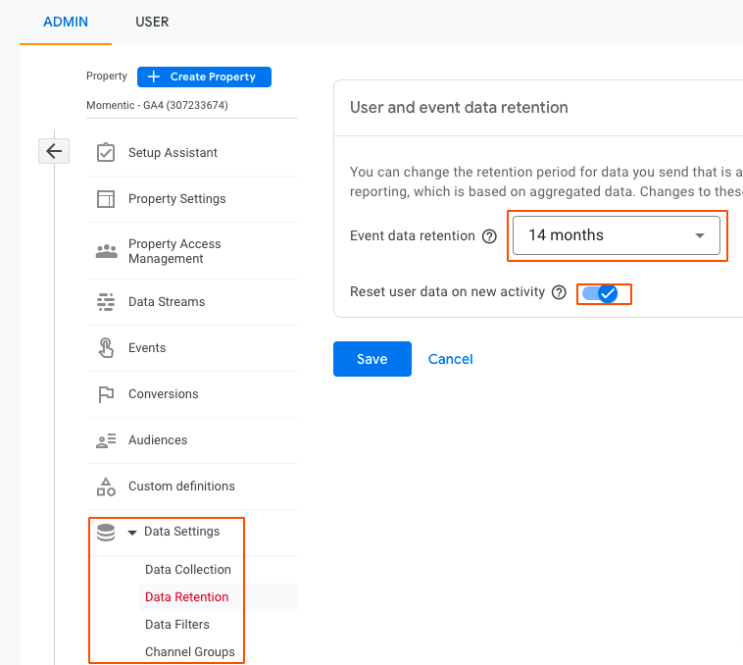Click the Data Streams icon
This screenshot has width=743, height=665.
106,302
